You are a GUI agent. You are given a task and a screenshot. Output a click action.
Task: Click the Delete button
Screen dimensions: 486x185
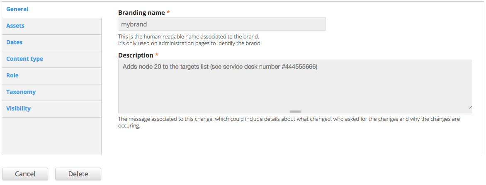click(78, 174)
